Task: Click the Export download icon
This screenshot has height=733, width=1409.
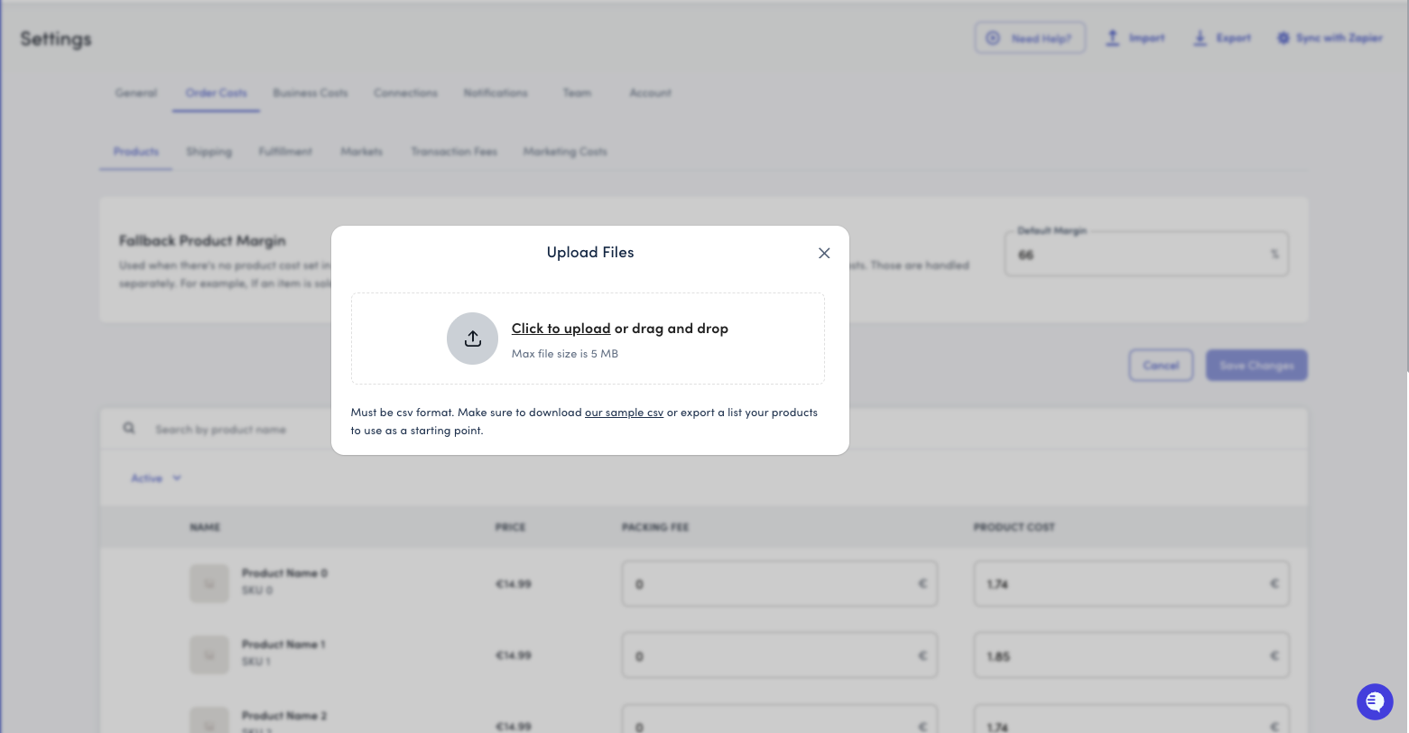Action: (1200, 38)
